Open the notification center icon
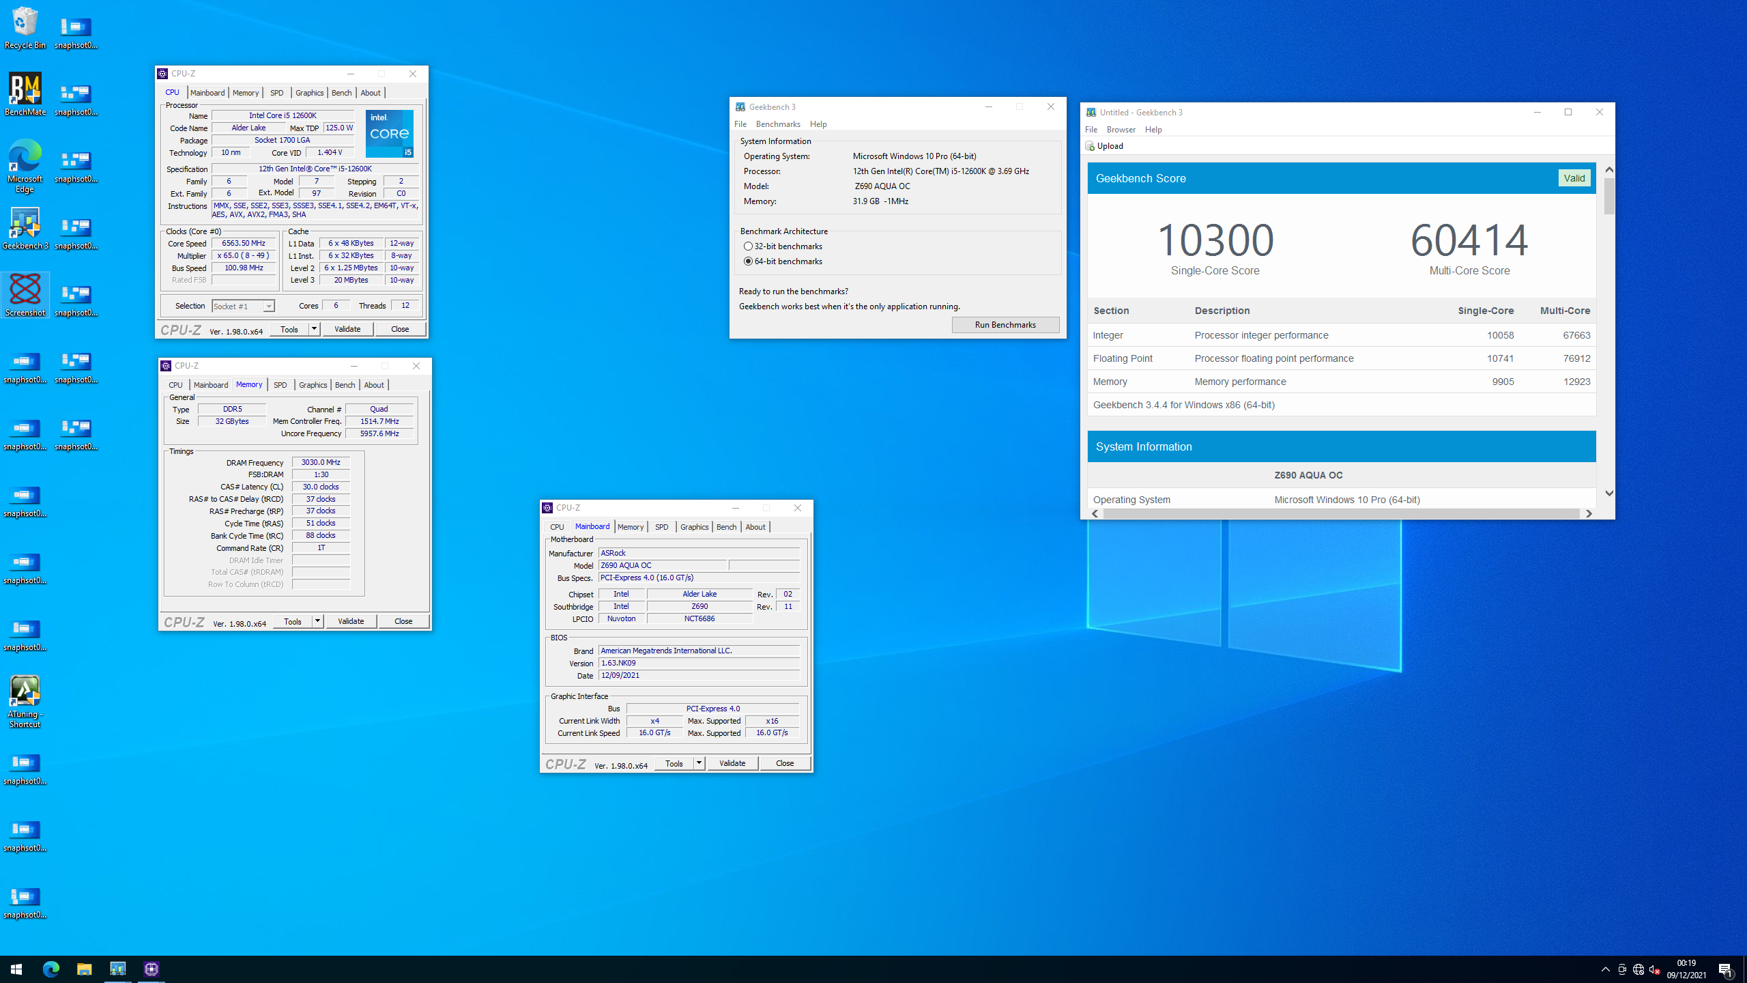Image resolution: width=1747 pixels, height=983 pixels. (1725, 969)
